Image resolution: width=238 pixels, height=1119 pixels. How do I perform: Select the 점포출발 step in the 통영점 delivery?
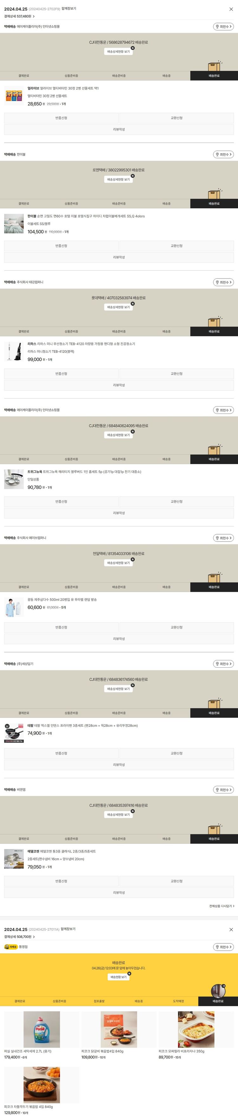click(x=99, y=1001)
